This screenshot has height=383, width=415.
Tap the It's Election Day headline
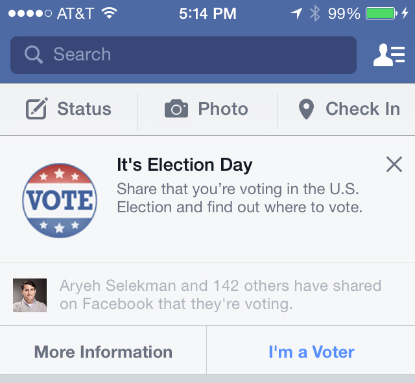184,165
